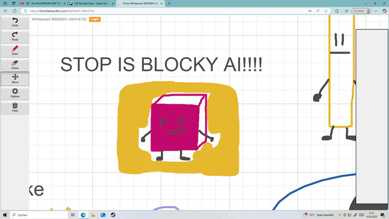Image resolution: width=389 pixels, height=219 pixels.
Task: Open the whiteboard Options gear
Action: point(15,93)
